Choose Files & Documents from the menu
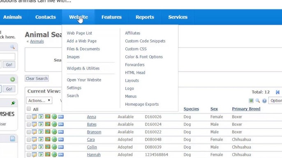 (83, 49)
